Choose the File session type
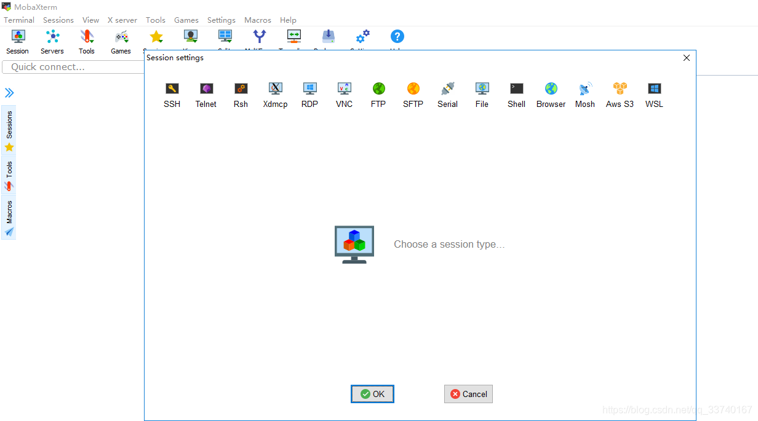The height and width of the screenshot is (421, 758). pyautogui.click(x=482, y=95)
